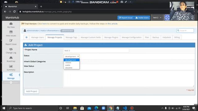
Task: Select release status option
Action: (x=71, y=63)
